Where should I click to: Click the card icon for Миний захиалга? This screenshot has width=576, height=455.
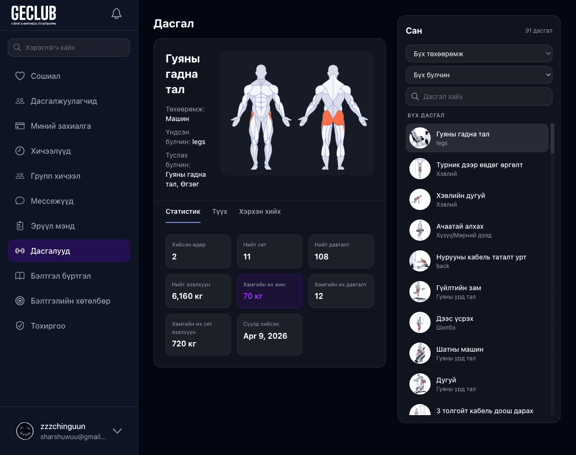tap(20, 126)
